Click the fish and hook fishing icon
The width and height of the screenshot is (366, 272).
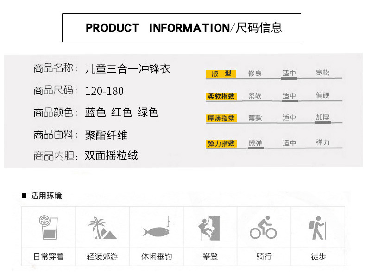(x=156, y=229)
